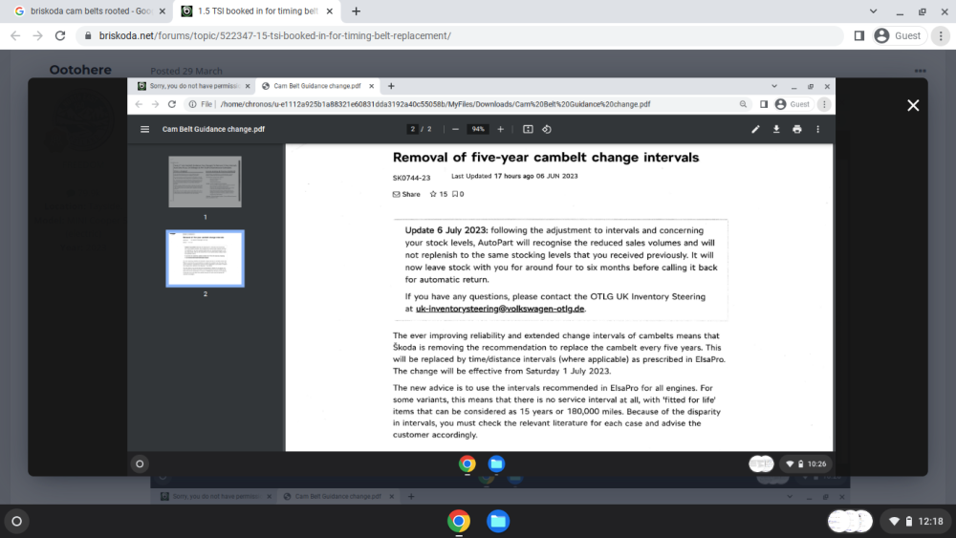Toggle the PDF viewer sidebar hamburger menu

(x=144, y=129)
